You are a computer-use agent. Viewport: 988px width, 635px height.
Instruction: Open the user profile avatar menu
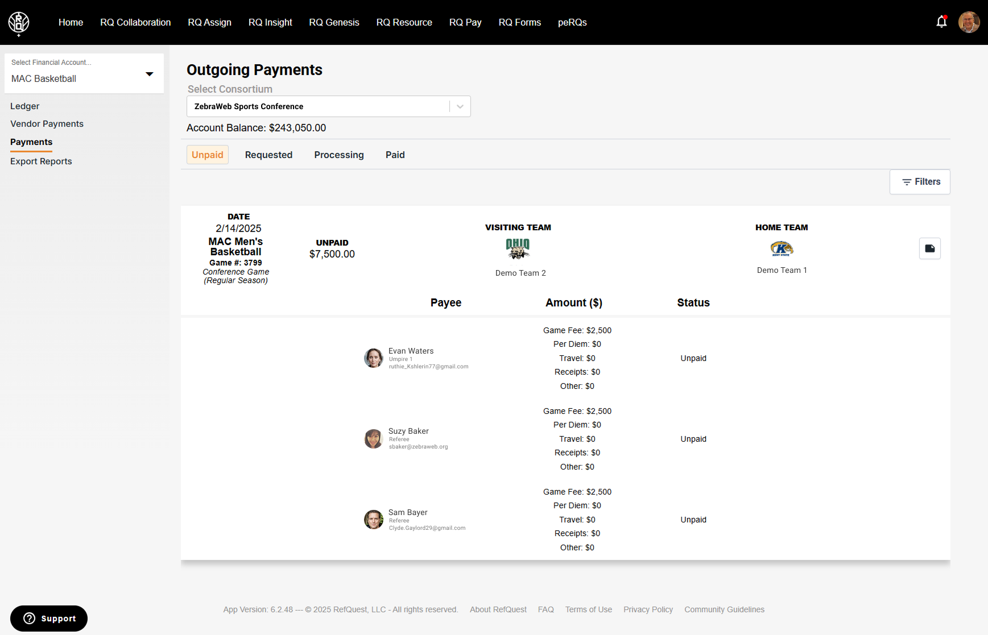969,22
